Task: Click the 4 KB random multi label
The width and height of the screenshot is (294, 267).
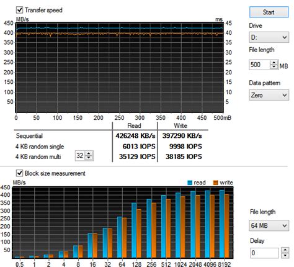Action: (x=38, y=156)
